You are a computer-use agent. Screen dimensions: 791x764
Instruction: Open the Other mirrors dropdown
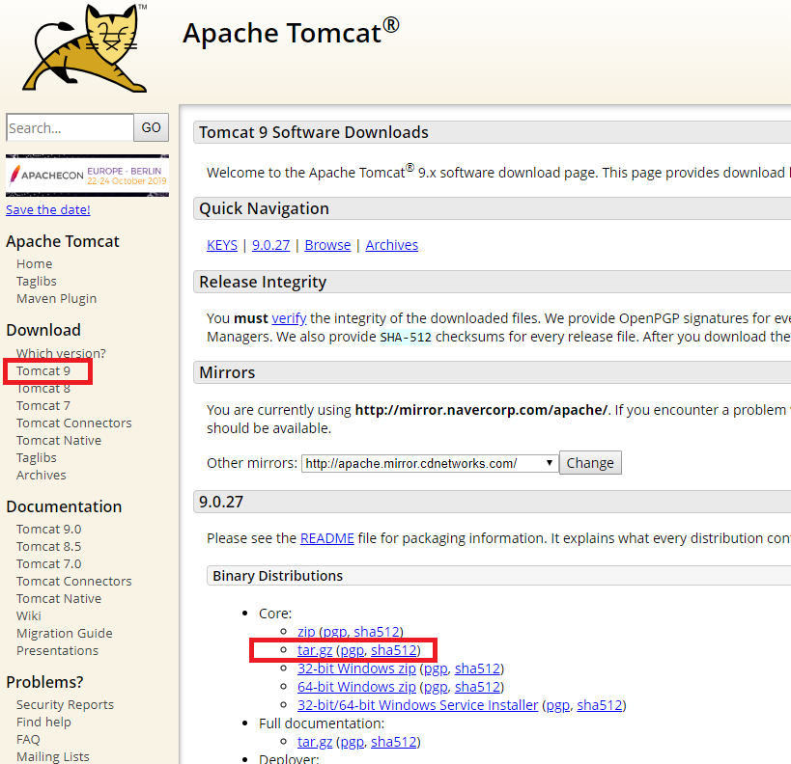[430, 463]
